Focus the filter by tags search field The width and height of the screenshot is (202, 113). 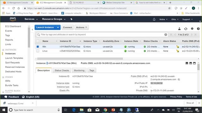click(102, 35)
